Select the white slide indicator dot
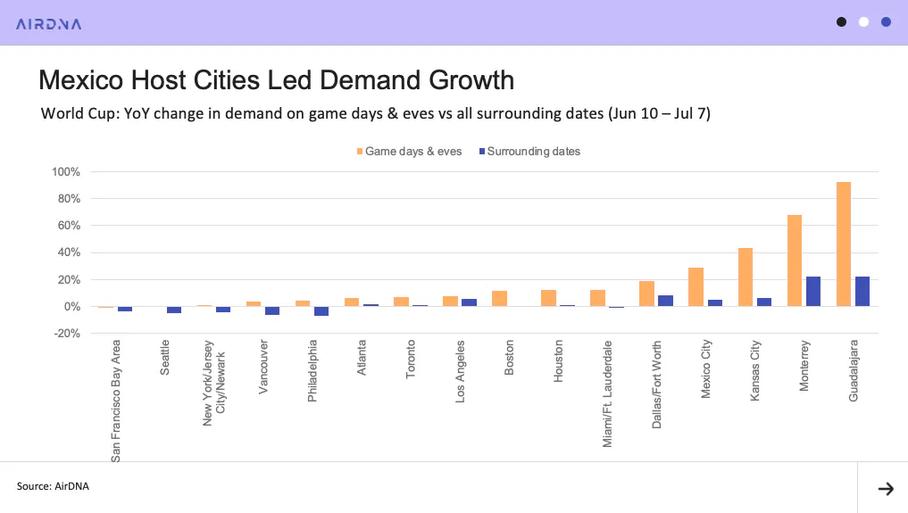The width and height of the screenshot is (908, 513). pos(863,22)
